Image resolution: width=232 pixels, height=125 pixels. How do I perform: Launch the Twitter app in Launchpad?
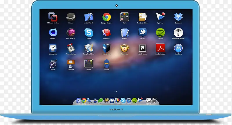click(x=142, y=32)
